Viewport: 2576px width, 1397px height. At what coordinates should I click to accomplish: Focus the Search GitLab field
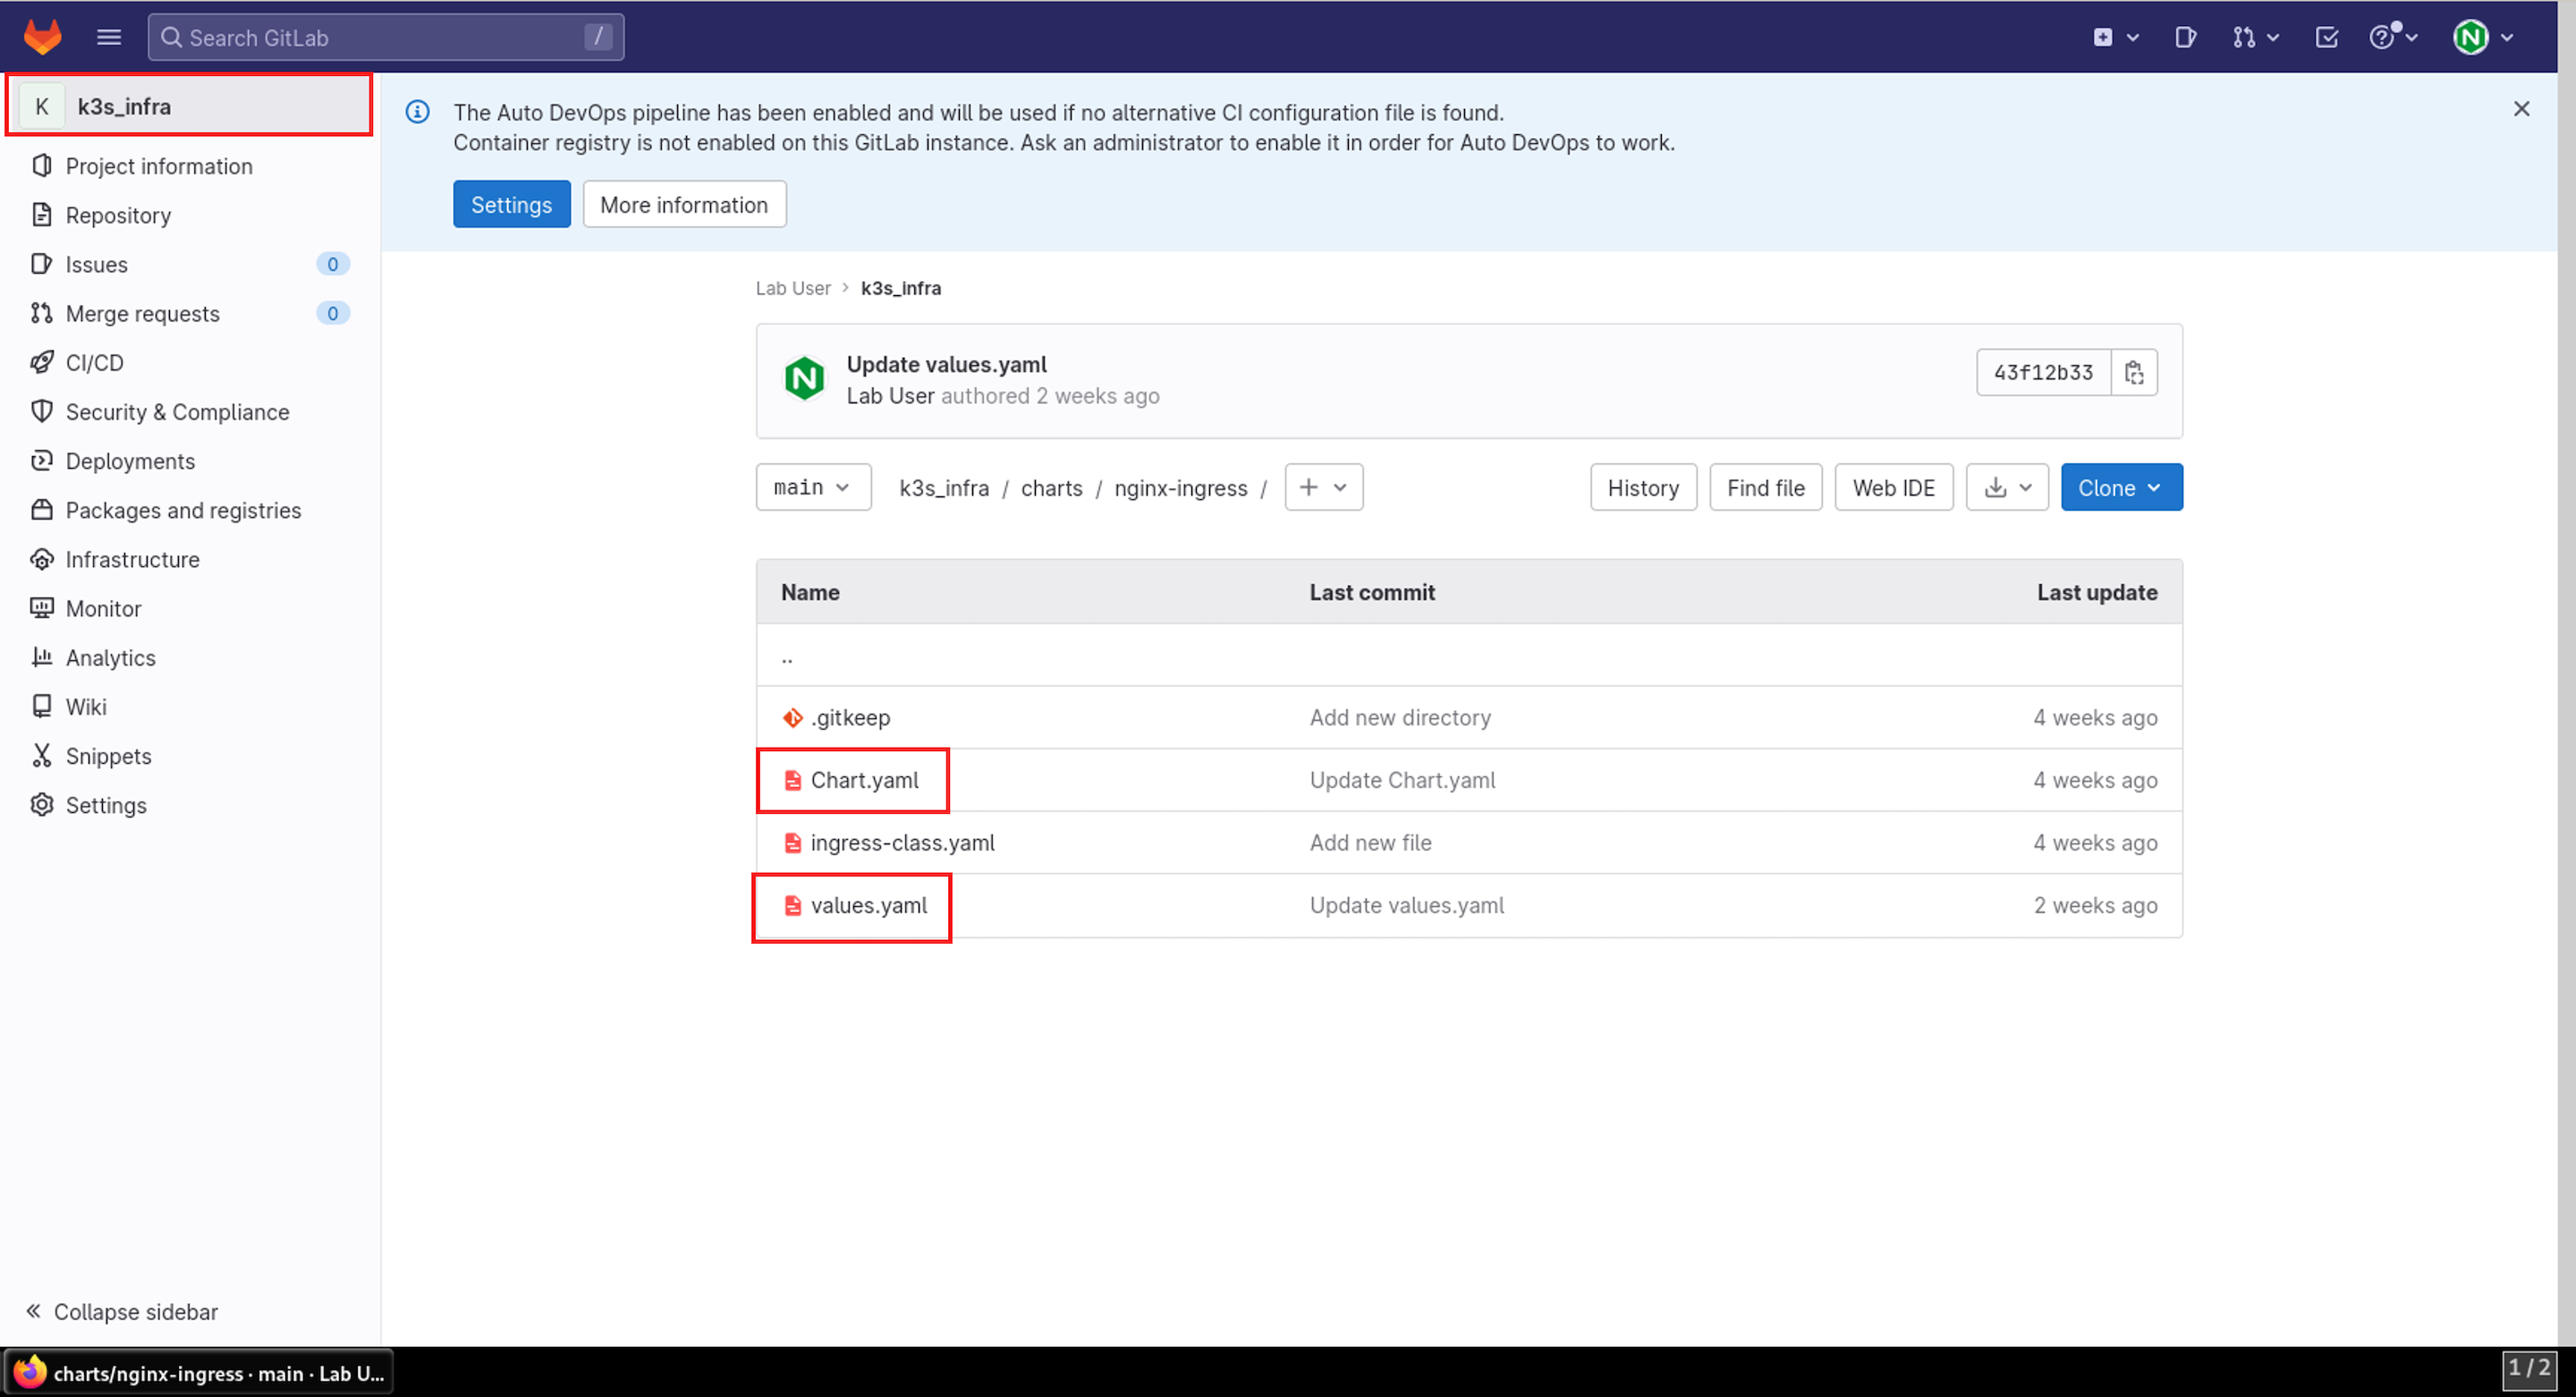tap(386, 37)
